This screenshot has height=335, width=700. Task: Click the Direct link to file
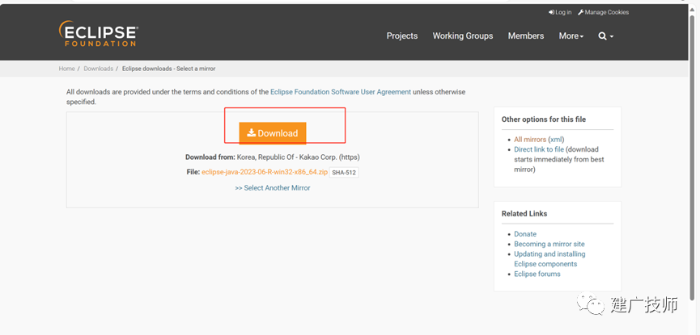(539, 149)
